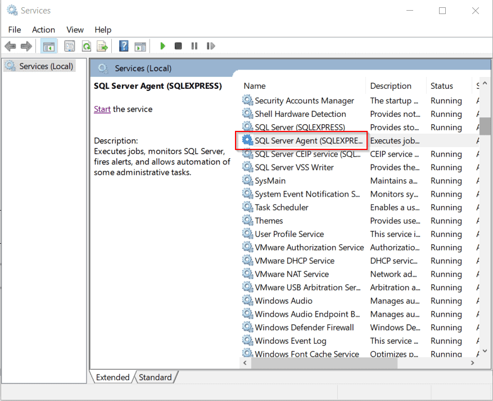Open the Export List tool

coord(103,45)
